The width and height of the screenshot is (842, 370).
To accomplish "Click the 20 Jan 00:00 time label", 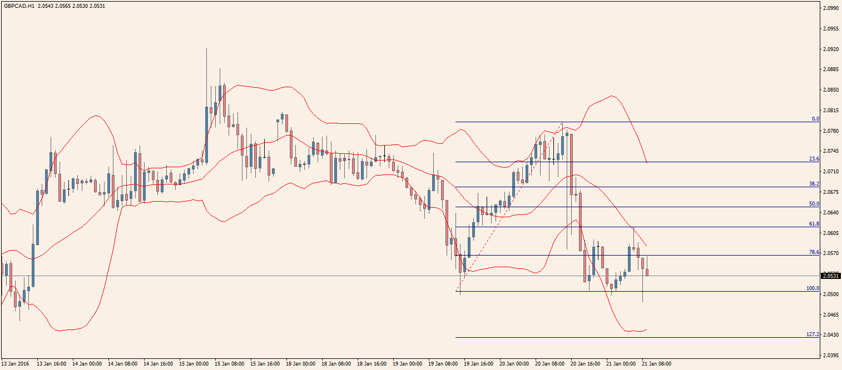I will coord(514,364).
